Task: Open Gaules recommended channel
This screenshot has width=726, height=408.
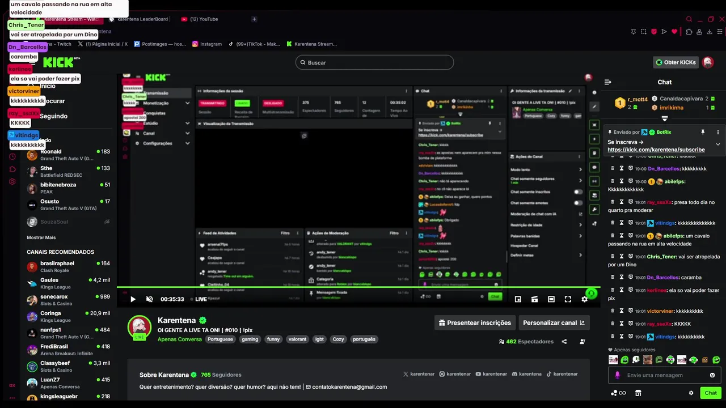Action: click(68, 283)
